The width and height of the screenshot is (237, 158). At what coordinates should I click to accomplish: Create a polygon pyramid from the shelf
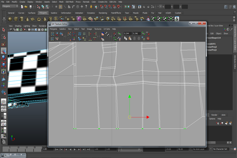pyautogui.click(x=45, y=19)
